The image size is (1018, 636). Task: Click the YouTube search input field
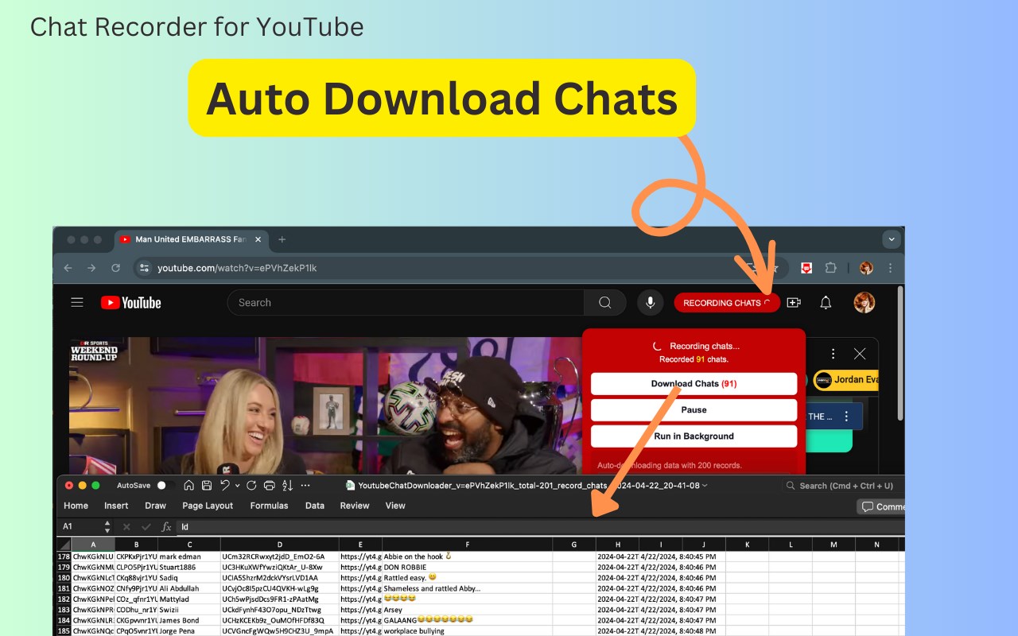click(x=406, y=302)
